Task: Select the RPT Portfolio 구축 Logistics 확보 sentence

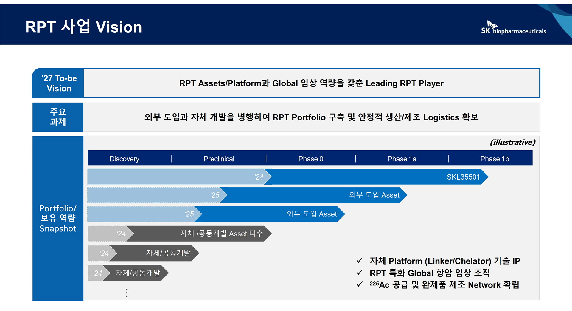Action: (311, 117)
